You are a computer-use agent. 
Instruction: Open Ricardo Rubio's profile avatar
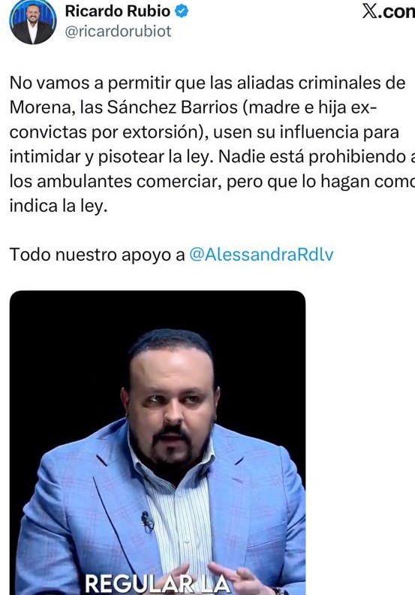click(32, 21)
